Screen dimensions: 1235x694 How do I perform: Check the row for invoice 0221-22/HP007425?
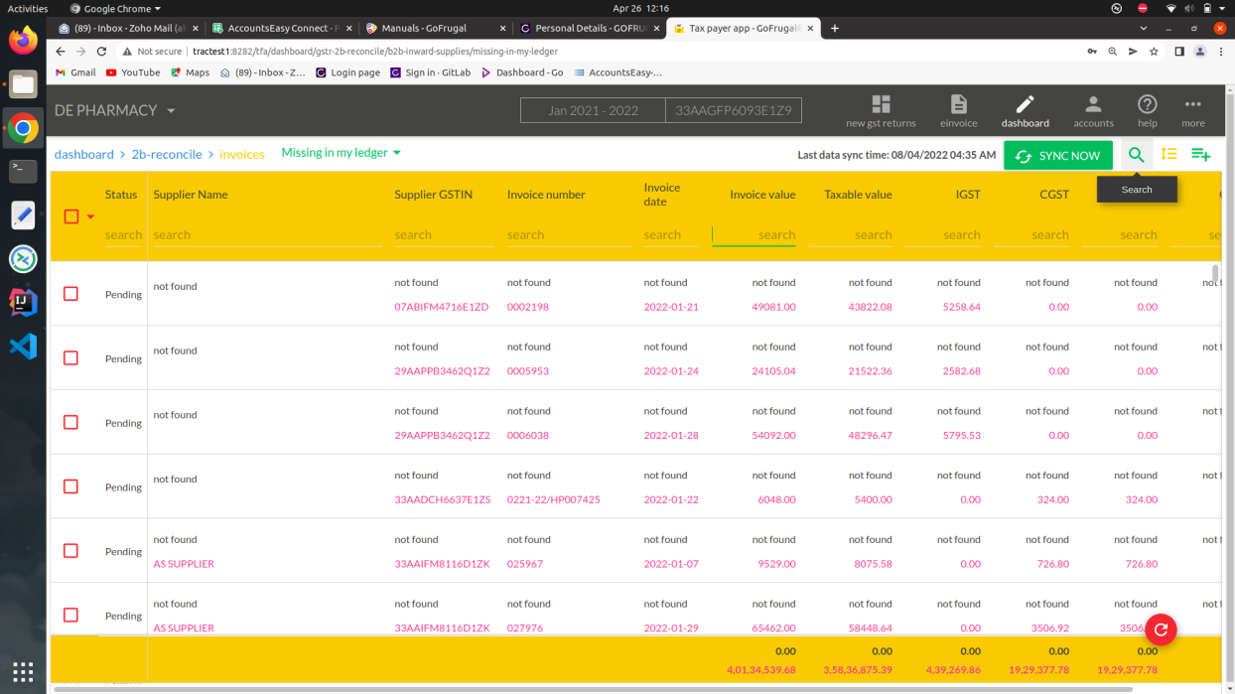click(70, 486)
